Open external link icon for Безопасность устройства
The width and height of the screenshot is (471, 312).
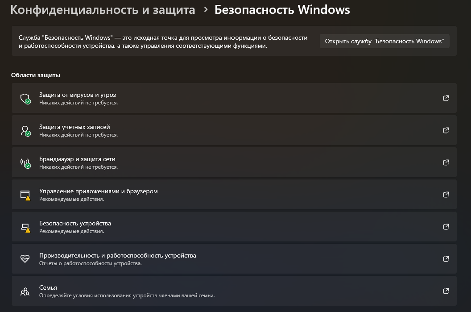pos(446,227)
